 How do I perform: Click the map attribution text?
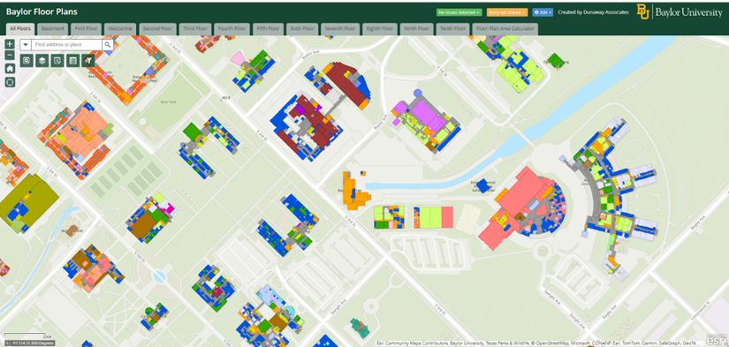click(x=539, y=343)
